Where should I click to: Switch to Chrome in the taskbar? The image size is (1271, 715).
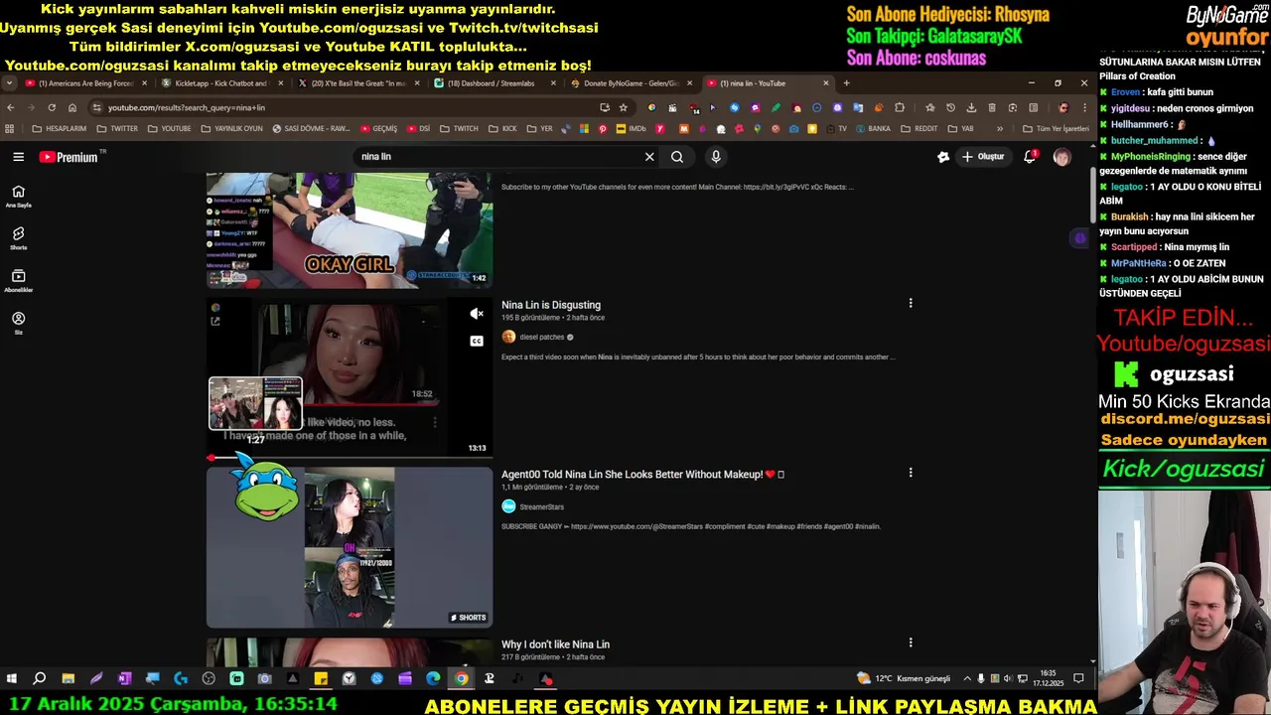tap(461, 678)
